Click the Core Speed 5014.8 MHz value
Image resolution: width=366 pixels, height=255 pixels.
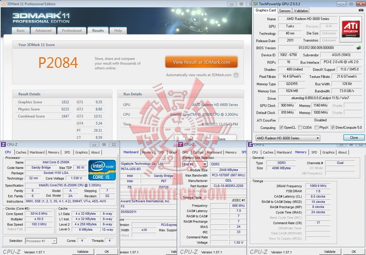(x=39, y=214)
